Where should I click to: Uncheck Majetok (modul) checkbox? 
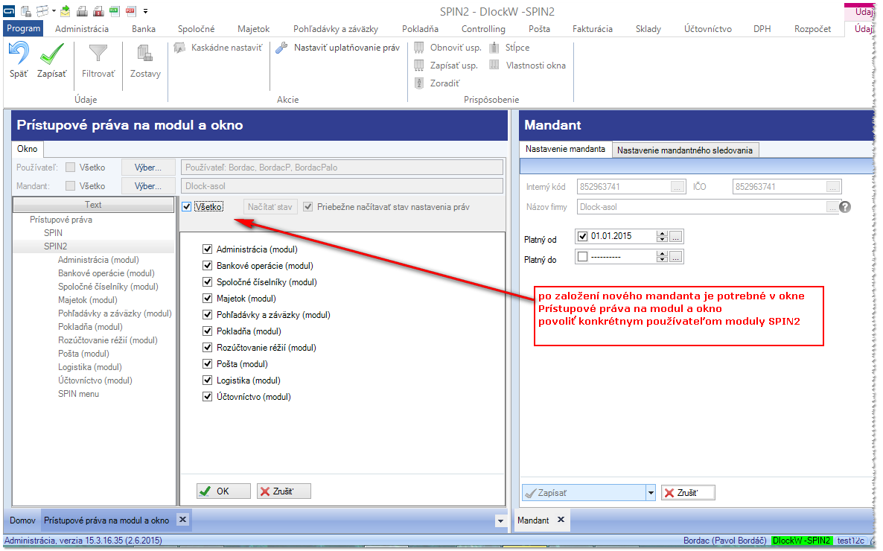[207, 298]
